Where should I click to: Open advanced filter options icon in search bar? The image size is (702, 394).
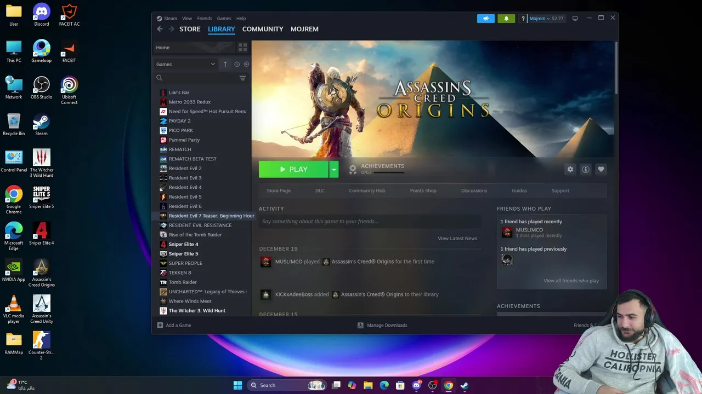(242, 78)
